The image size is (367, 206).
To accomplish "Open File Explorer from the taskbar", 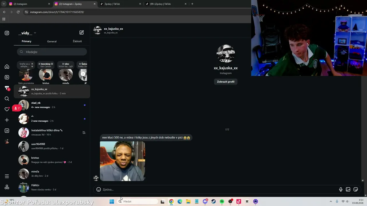I will (188, 201).
